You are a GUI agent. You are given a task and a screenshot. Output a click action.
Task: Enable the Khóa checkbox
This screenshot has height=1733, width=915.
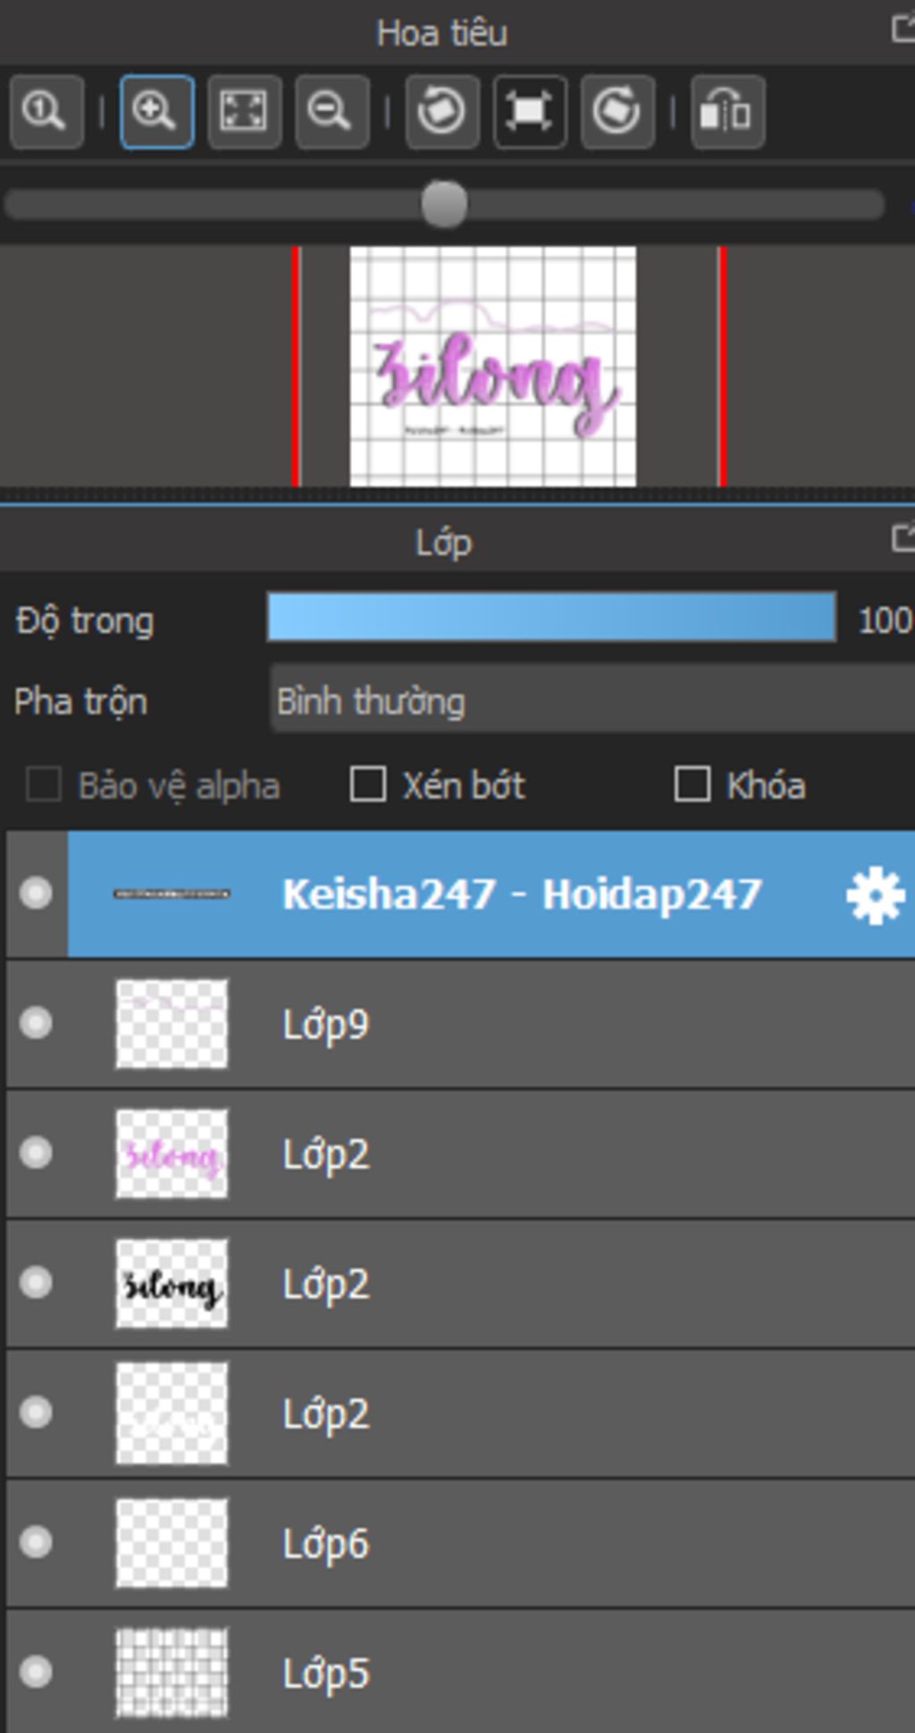tap(693, 785)
